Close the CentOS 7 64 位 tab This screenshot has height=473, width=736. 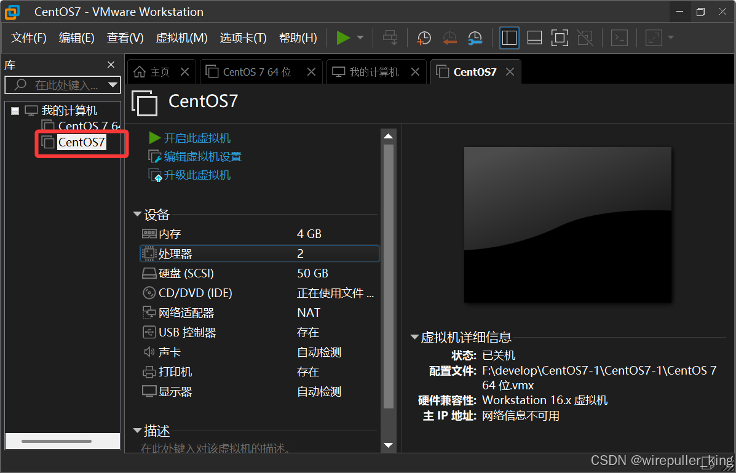311,72
